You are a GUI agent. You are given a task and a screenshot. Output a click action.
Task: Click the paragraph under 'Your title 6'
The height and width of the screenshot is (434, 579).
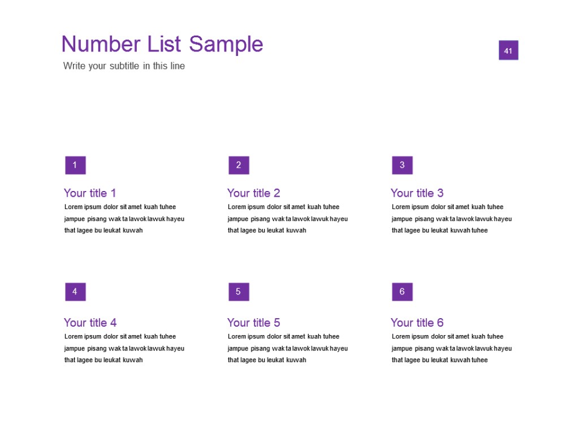click(451, 348)
